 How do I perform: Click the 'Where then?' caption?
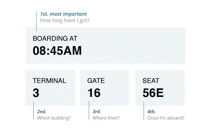(x=106, y=118)
